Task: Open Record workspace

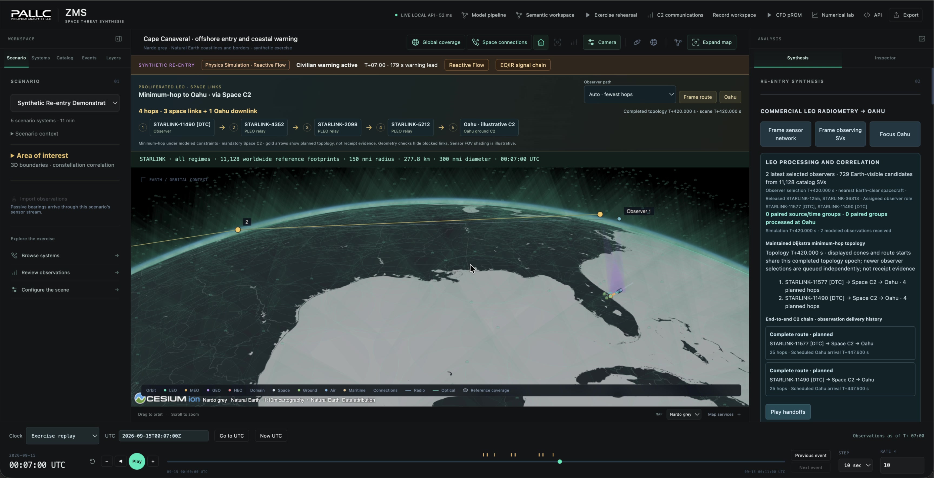Action: 734,15
